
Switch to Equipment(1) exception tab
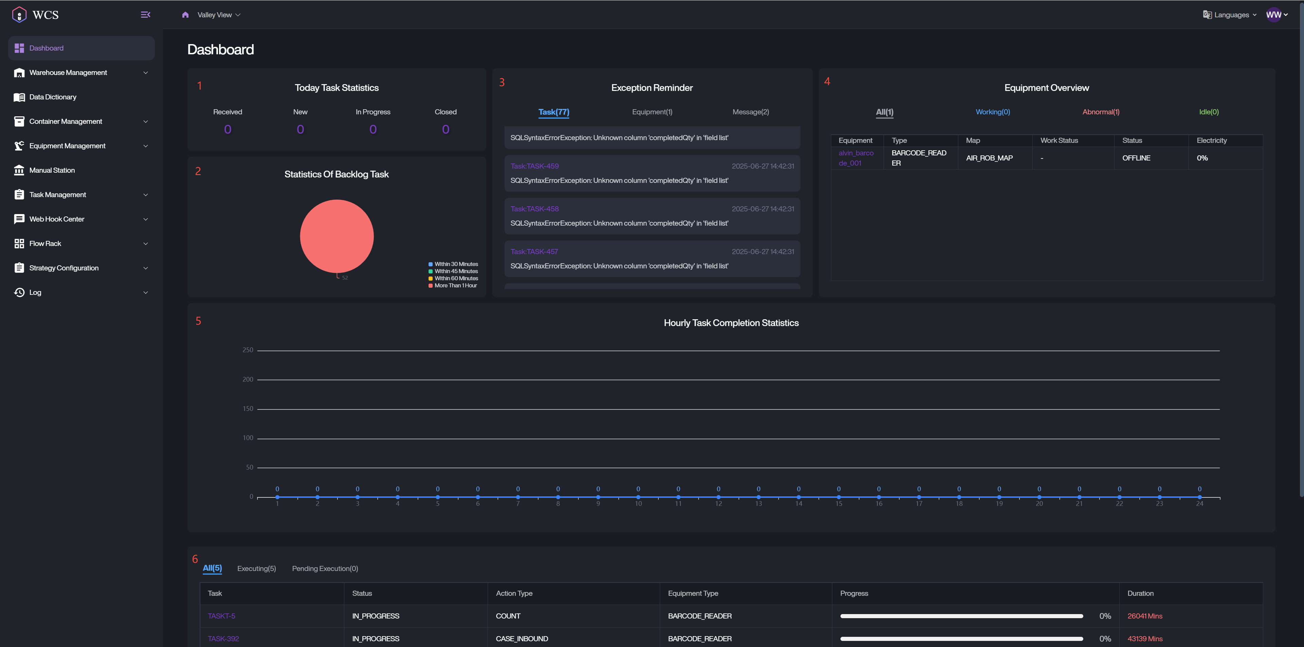652,112
